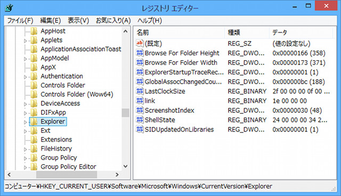Expand the Group Policy Editor key
The image size is (341, 196).
click(x=25, y=168)
